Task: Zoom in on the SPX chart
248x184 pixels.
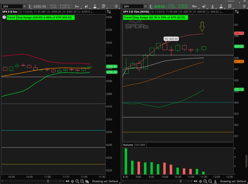Action: [x=77, y=182]
